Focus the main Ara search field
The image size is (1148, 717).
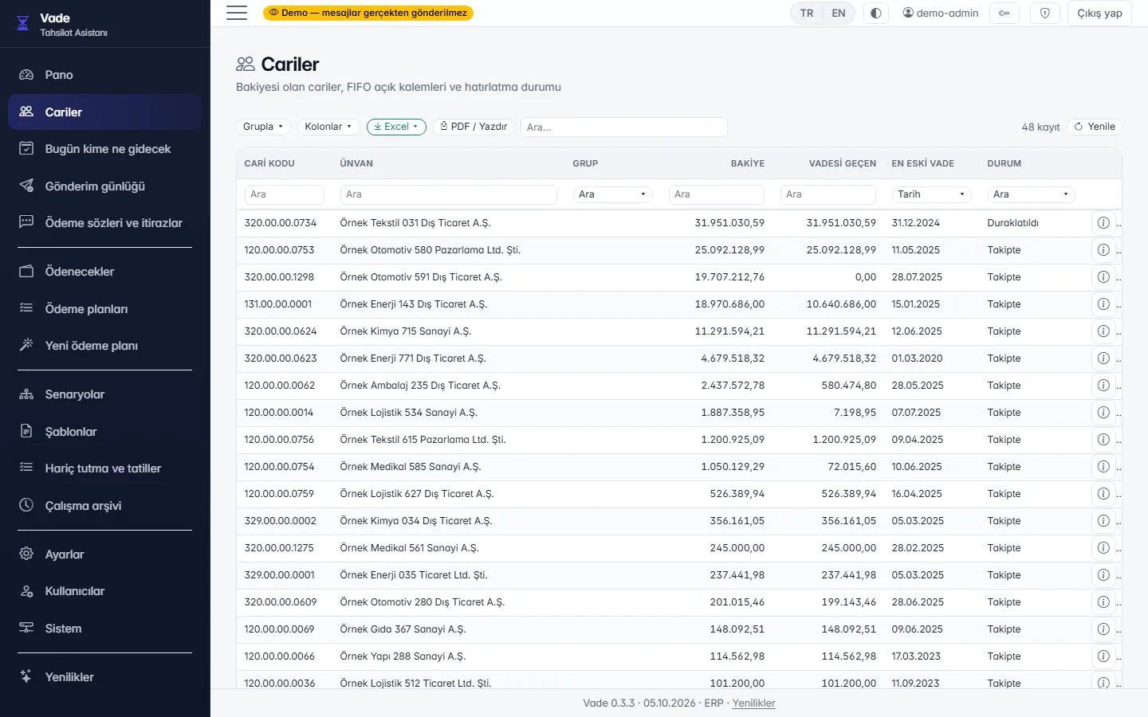[x=624, y=127]
